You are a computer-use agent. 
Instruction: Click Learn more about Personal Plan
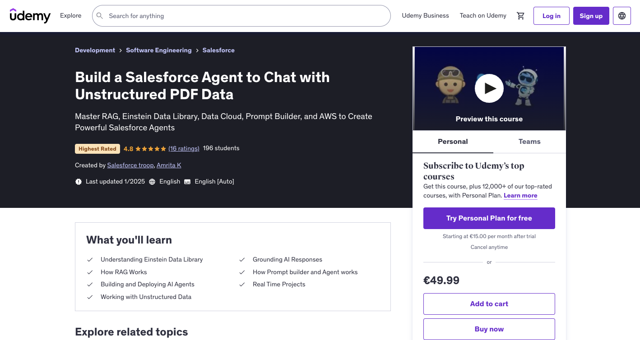[520, 195]
